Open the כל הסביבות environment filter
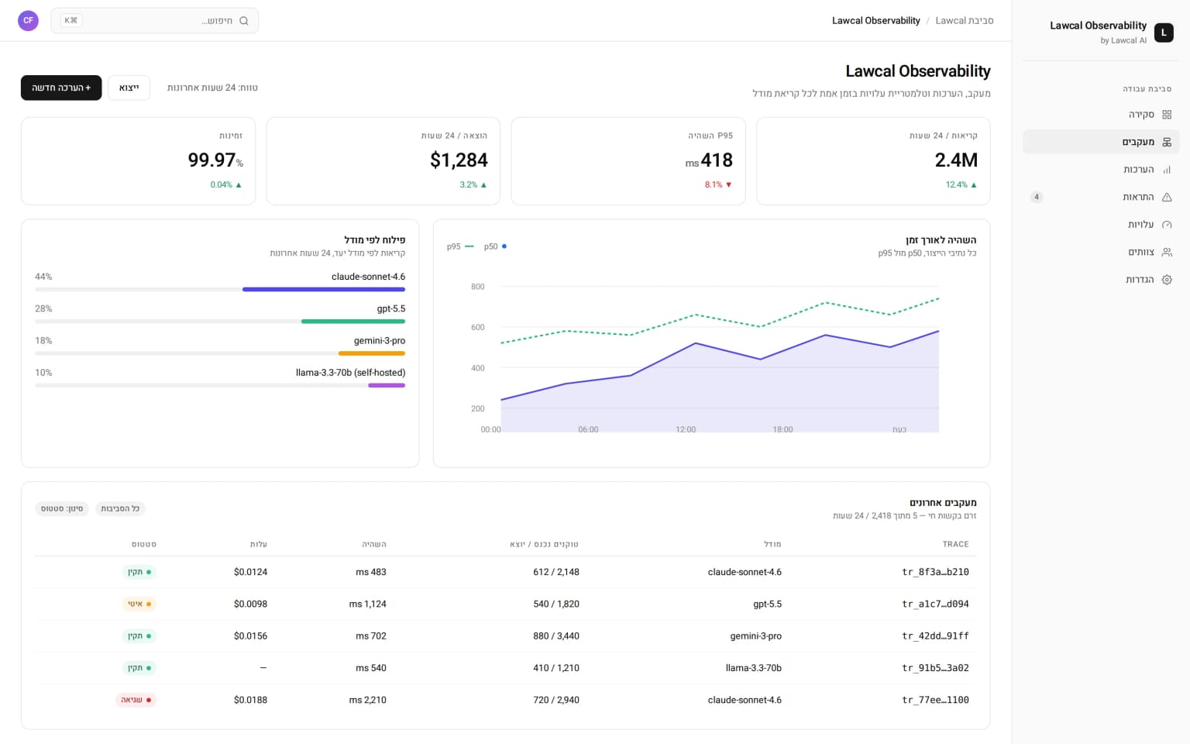Image resolution: width=1190 pixels, height=744 pixels. point(120,508)
